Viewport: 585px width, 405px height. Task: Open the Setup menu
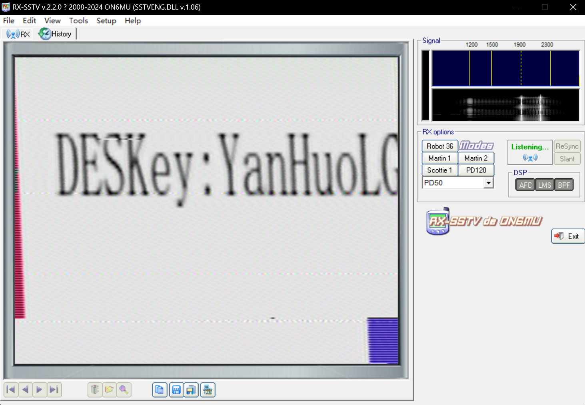click(106, 20)
